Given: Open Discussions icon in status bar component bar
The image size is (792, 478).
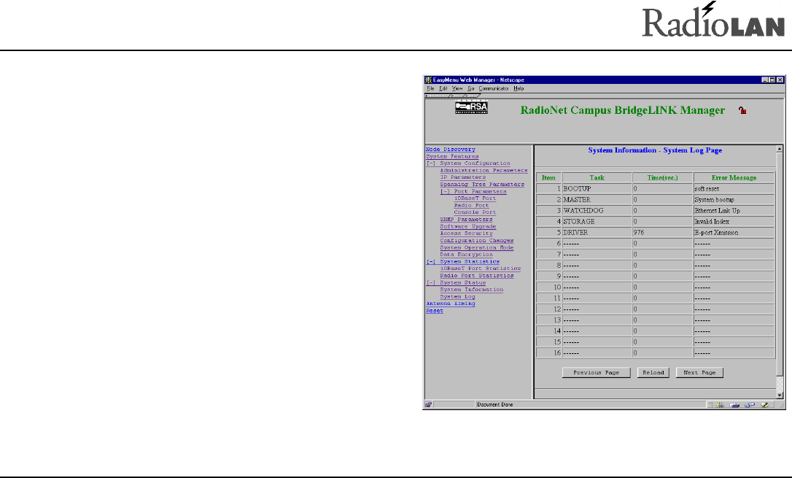Looking at the screenshot, I should point(750,405).
